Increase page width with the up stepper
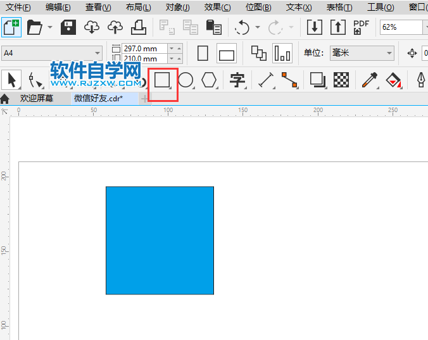 [179, 49]
